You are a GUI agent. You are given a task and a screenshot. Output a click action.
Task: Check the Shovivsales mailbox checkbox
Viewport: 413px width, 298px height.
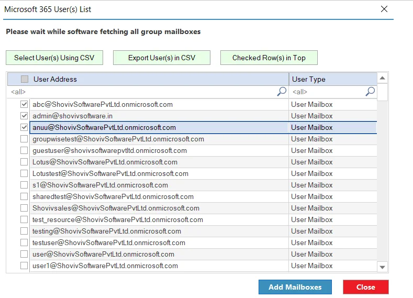(24, 208)
